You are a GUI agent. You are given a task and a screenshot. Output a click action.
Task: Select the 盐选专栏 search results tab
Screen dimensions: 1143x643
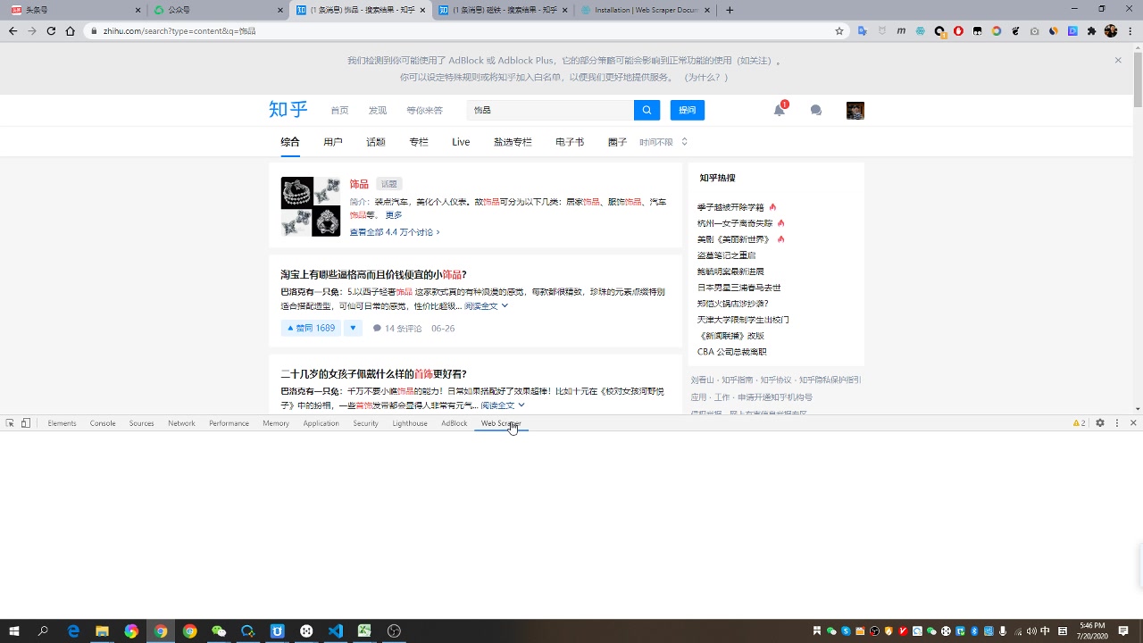[x=513, y=142]
